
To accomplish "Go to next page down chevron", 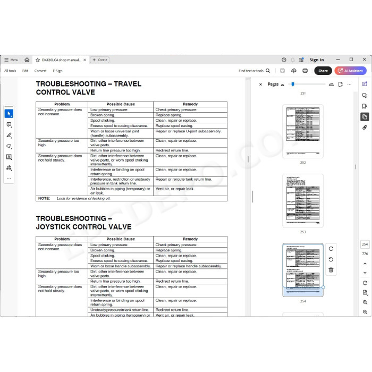I will click(365, 273).
